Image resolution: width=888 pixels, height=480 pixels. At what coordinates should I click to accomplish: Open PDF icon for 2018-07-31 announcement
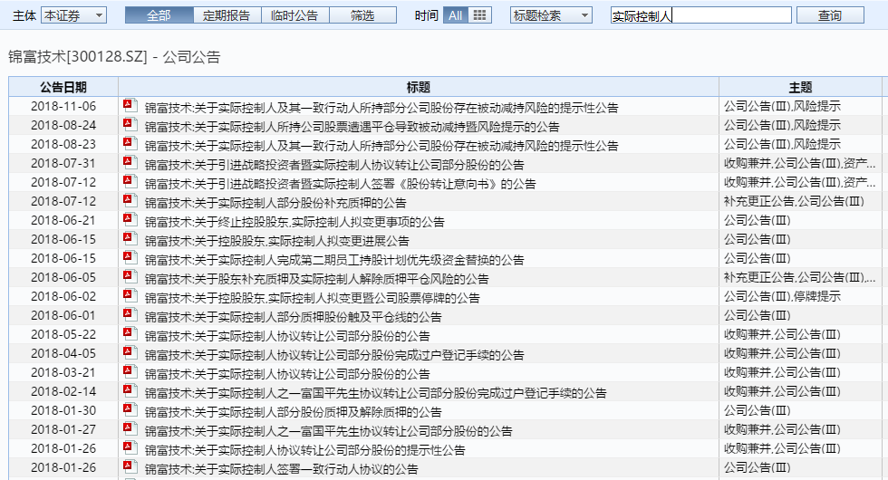click(130, 162)
